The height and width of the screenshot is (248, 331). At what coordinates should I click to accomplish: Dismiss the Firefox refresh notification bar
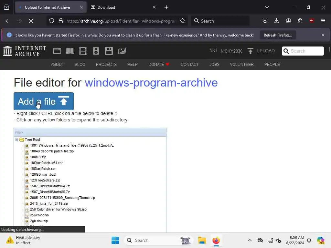tap(323, 35)
